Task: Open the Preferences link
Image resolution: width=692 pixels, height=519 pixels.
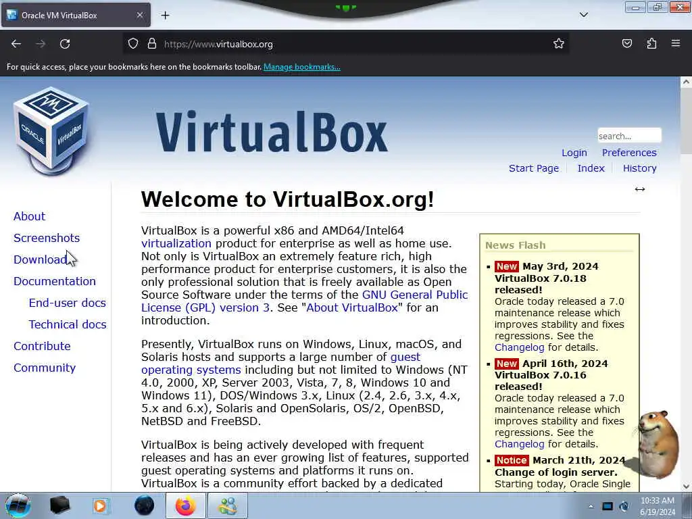Action: click(x=629, y=153)
